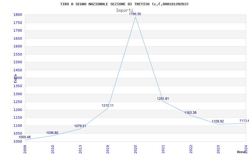Image resolution: width=249 pixels, height=155 pixels.
Task: Click the y-axis value 1200
Action: pos(18,110)
